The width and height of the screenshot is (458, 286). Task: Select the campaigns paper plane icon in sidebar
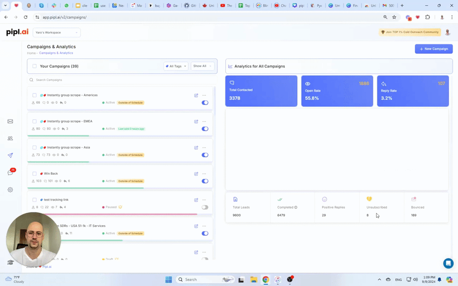point(10,156)
